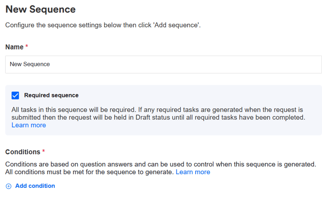Open Learn more link in Required sequence panel
The height and width of the screenshot is (206, 322).
(x=29, y=125)
